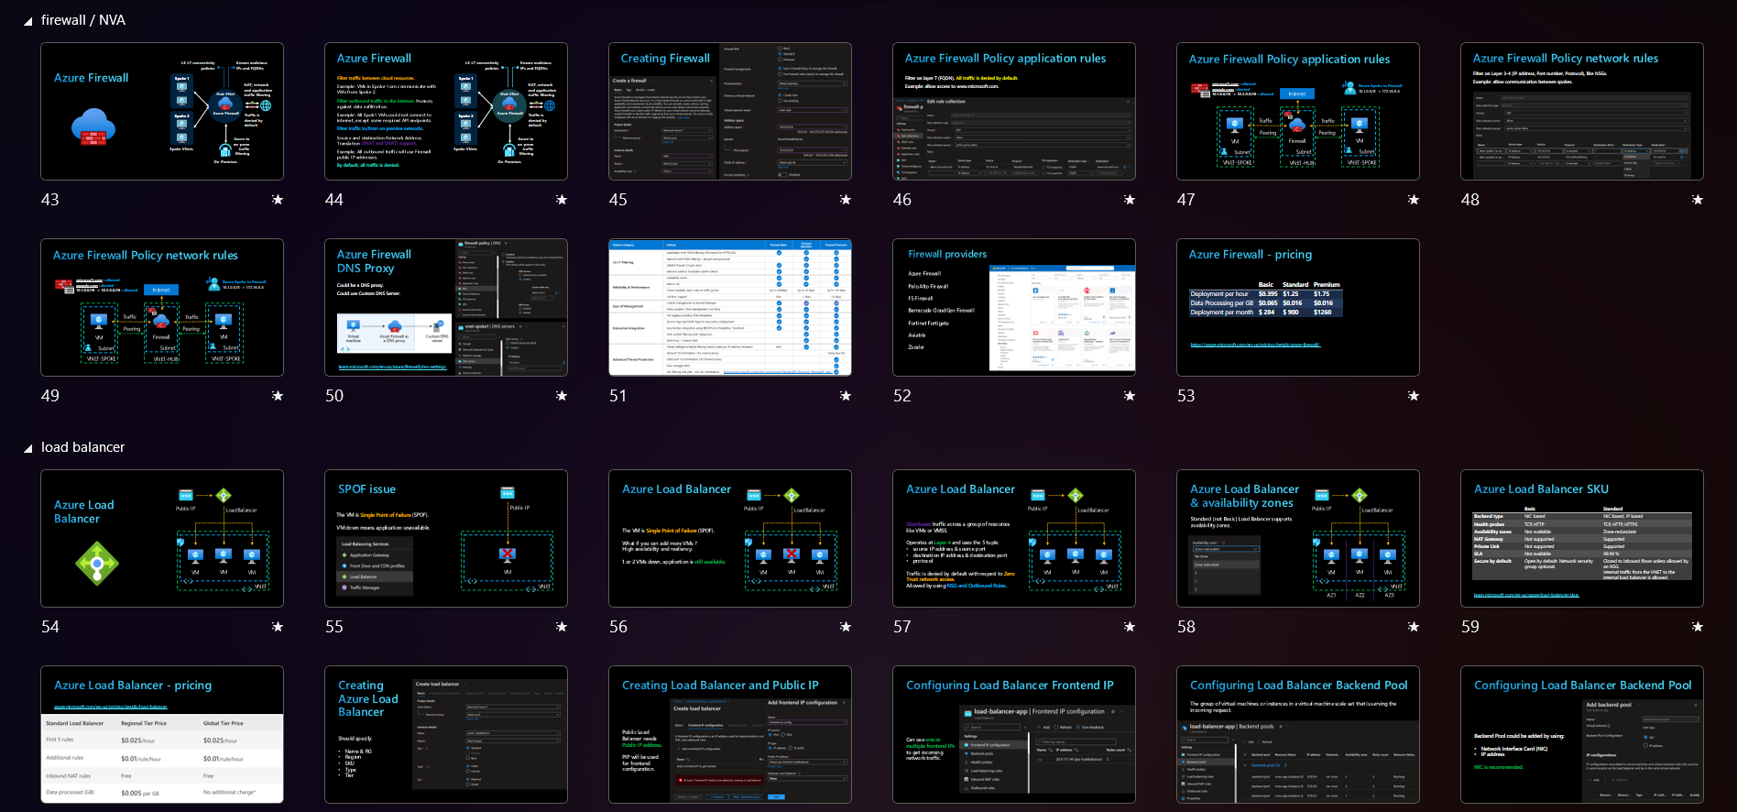Click the slide number 50 label

[334, 396]
